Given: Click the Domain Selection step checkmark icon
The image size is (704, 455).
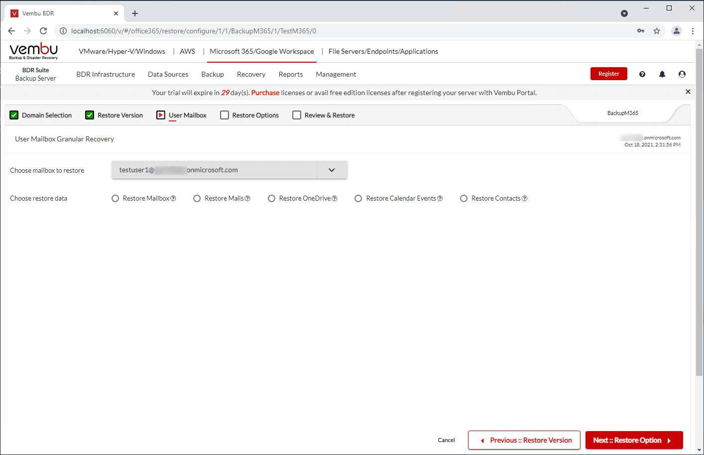Looking at the screenshot, I should (x=14, y=115).
